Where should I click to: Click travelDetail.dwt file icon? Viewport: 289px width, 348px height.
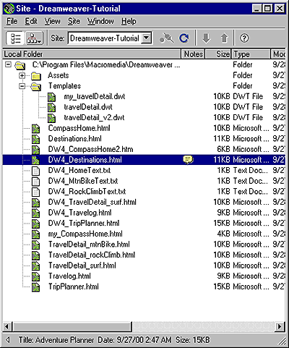(x=51, y=108)
